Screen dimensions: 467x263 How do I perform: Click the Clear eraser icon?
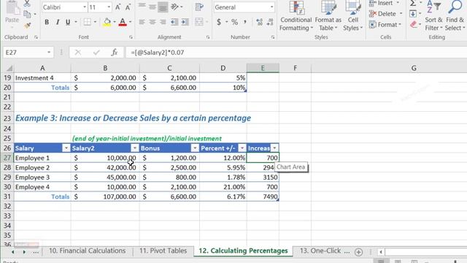(x=414, y=25)
